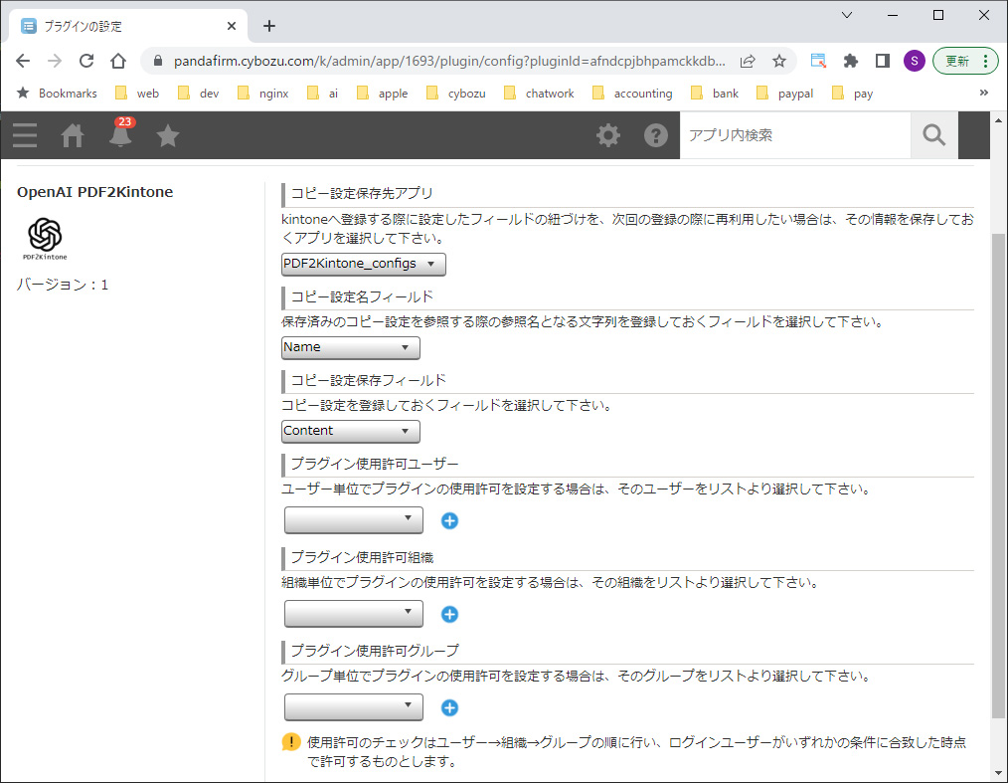Open the kintone settings gear icon
The width and height of the screenshot is (1008, 783).
point(608,135)
